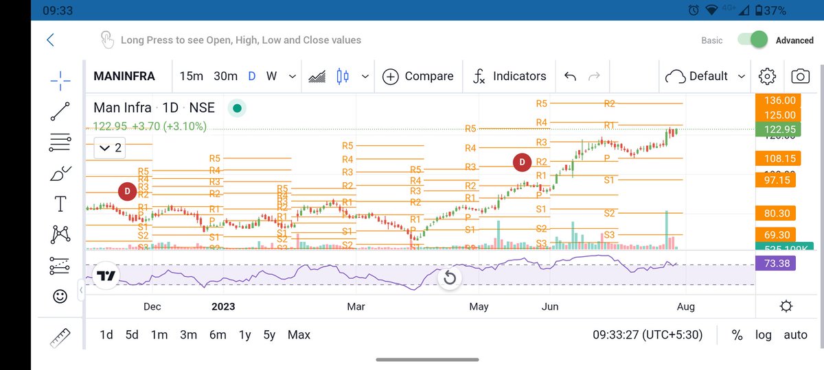Toggle percent scale mode

coord(737,335)
